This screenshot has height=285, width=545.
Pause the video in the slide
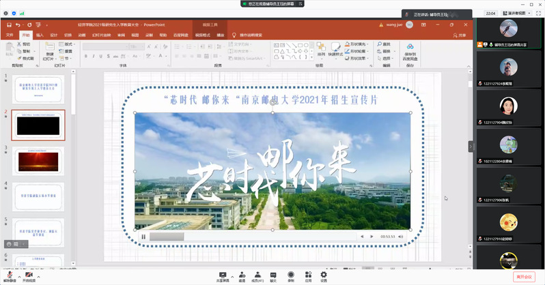tap(143, 237)
